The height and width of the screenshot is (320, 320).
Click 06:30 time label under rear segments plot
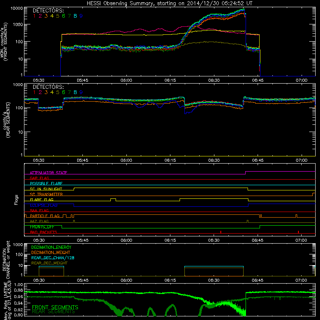coord(214,160)
